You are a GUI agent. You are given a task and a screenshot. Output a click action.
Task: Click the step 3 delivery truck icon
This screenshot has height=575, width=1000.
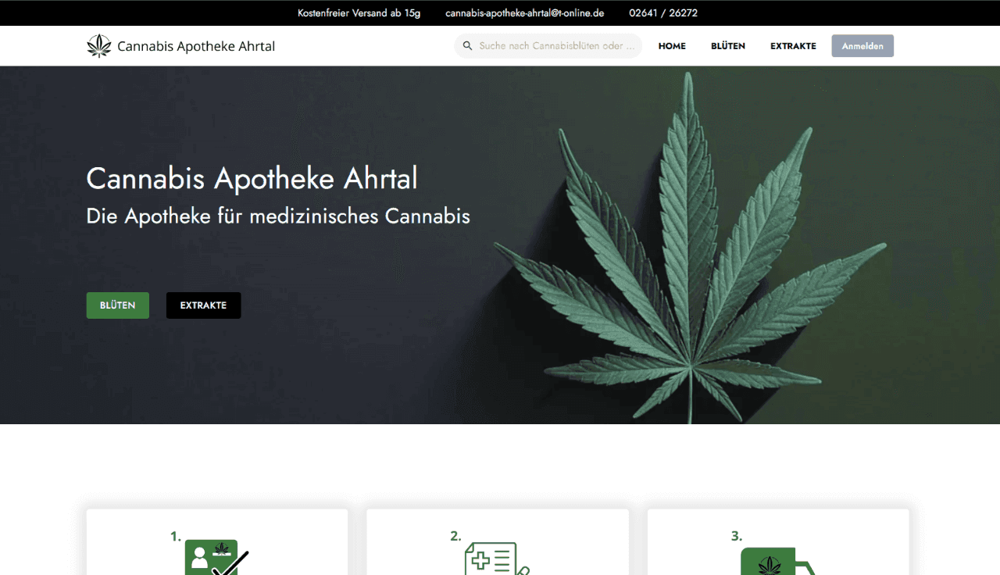[777, 561]
